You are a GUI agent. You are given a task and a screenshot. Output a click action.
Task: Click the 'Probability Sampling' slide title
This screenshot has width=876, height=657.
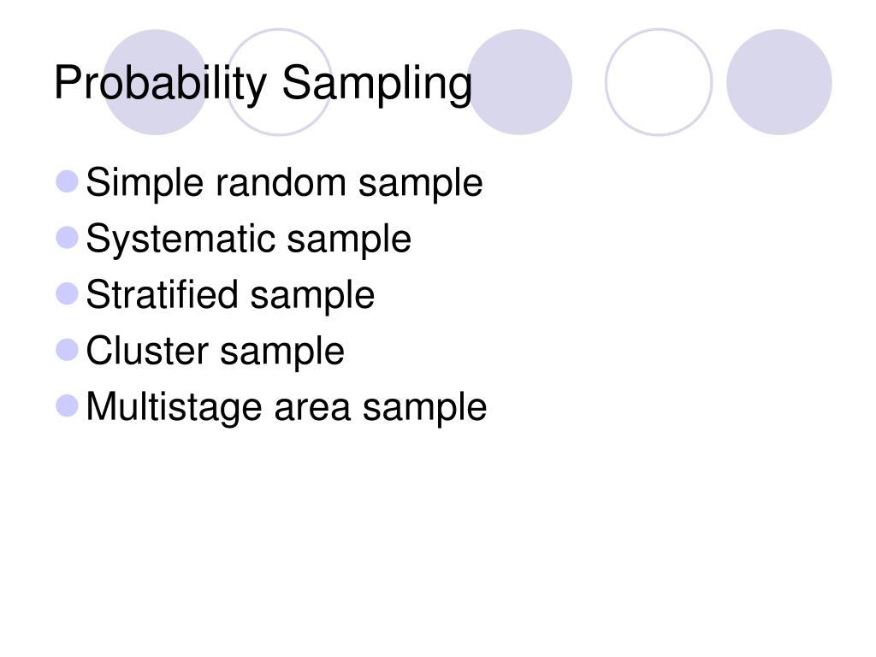[263, 84]
